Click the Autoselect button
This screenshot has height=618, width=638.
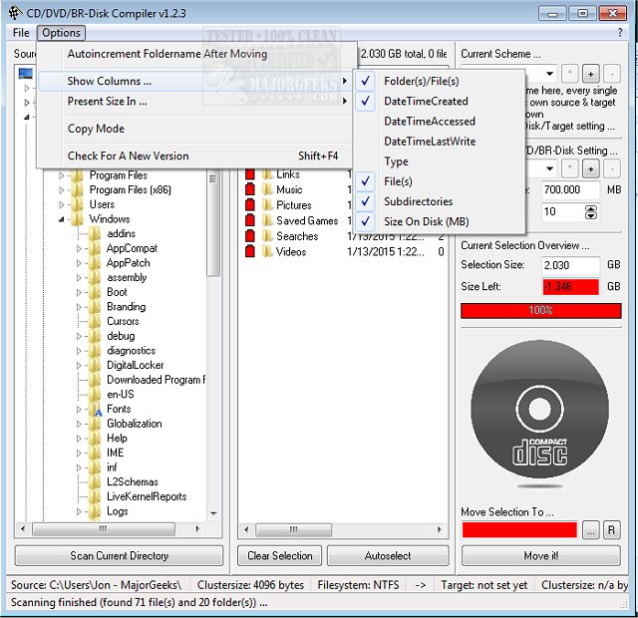[x=388, y=556]
